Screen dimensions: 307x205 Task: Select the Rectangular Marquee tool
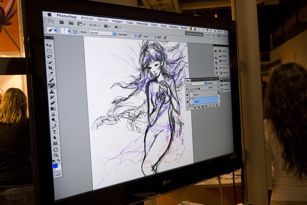pyautogui.click(x=49, y=51)
